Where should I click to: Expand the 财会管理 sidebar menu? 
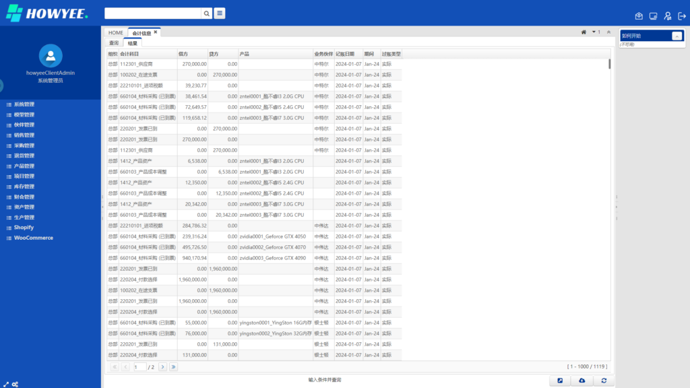(x=24, y=197)
